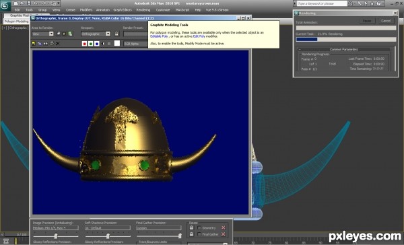This screenshot has height=245, width=404.
Task: Click the Help question mark icon
Action: [378, 3]
